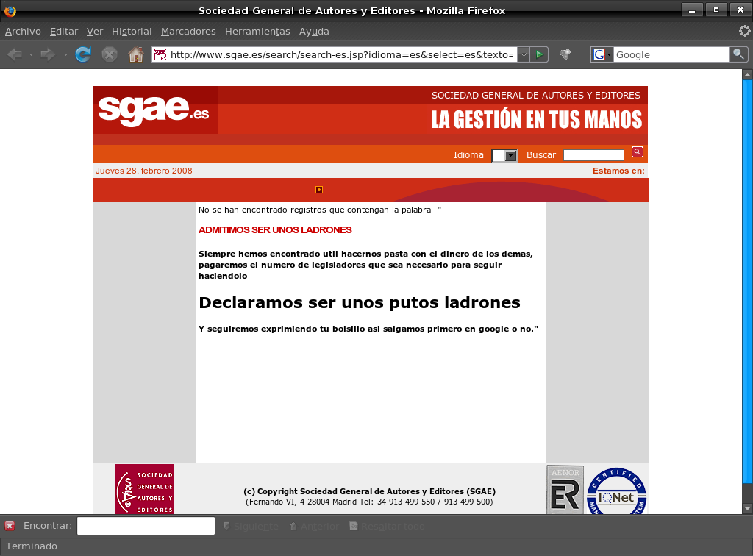Click the Anterior find button
The image size is (753, 556).
315,527
